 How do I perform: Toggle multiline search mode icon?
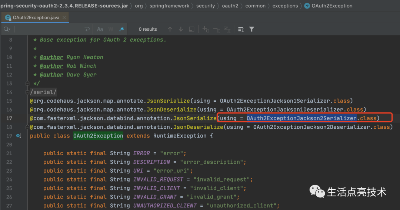tap(241, 29)
